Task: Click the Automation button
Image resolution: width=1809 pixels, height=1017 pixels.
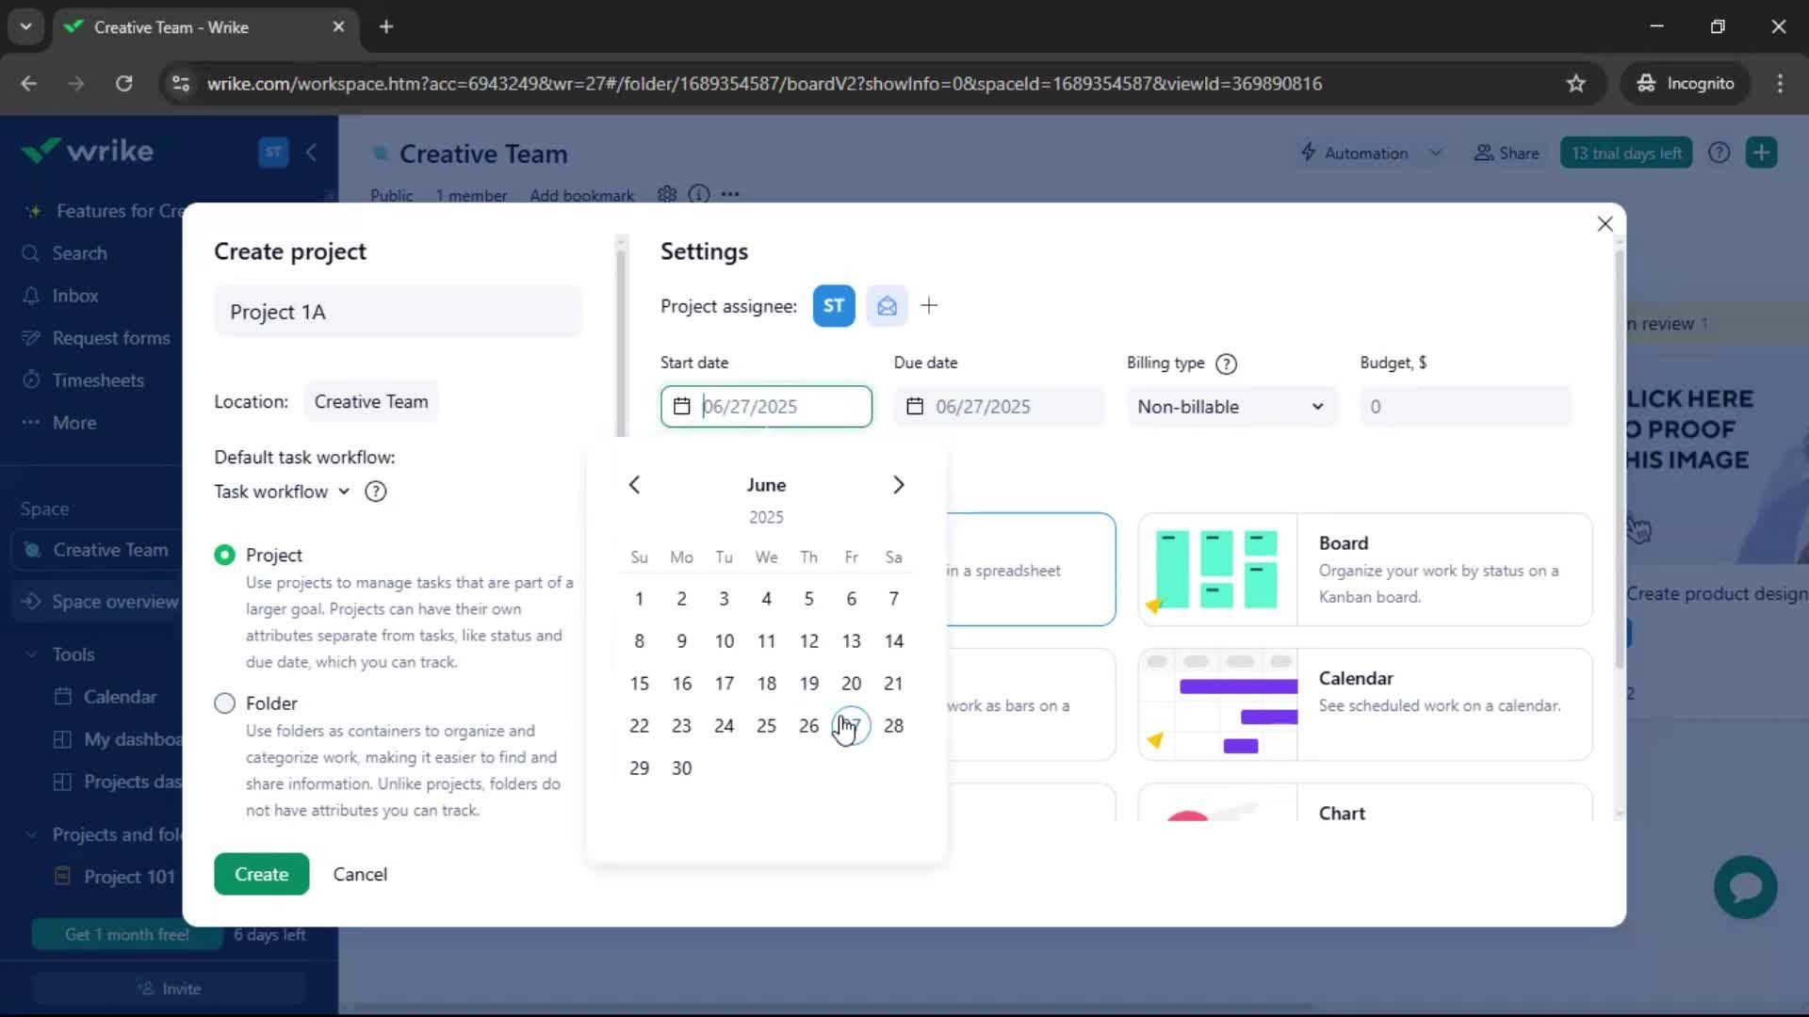Action: pyautogui.click(x=1355, y=153)
